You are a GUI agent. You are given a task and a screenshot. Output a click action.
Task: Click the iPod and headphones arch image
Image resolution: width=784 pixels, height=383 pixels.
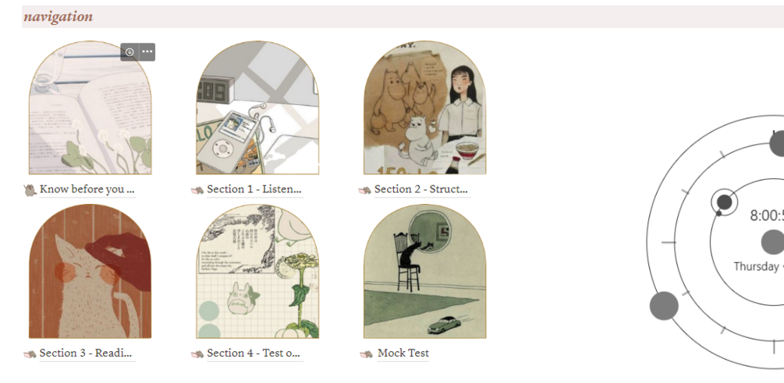tap(257, 107)
